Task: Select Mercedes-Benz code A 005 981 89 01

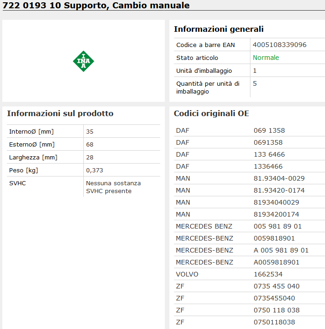Action: click(x=281, y=250)
